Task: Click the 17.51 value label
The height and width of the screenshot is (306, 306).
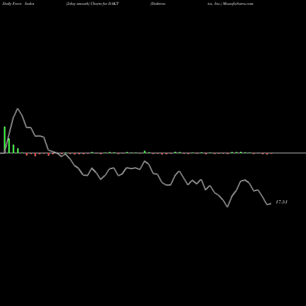Action: point(282,202)
